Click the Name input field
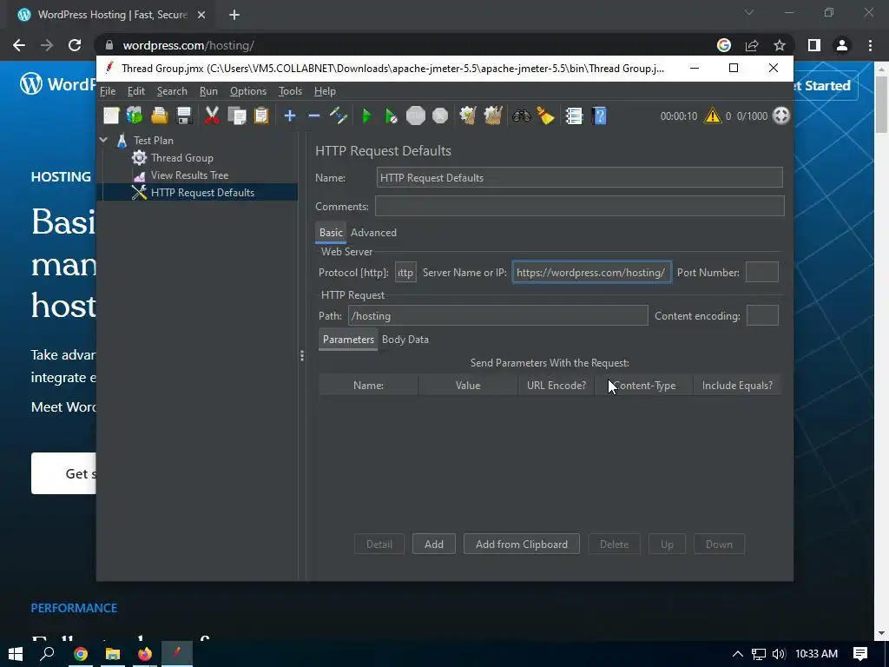The width and height of the screenshot is (889, 667). tap(579, 177)
